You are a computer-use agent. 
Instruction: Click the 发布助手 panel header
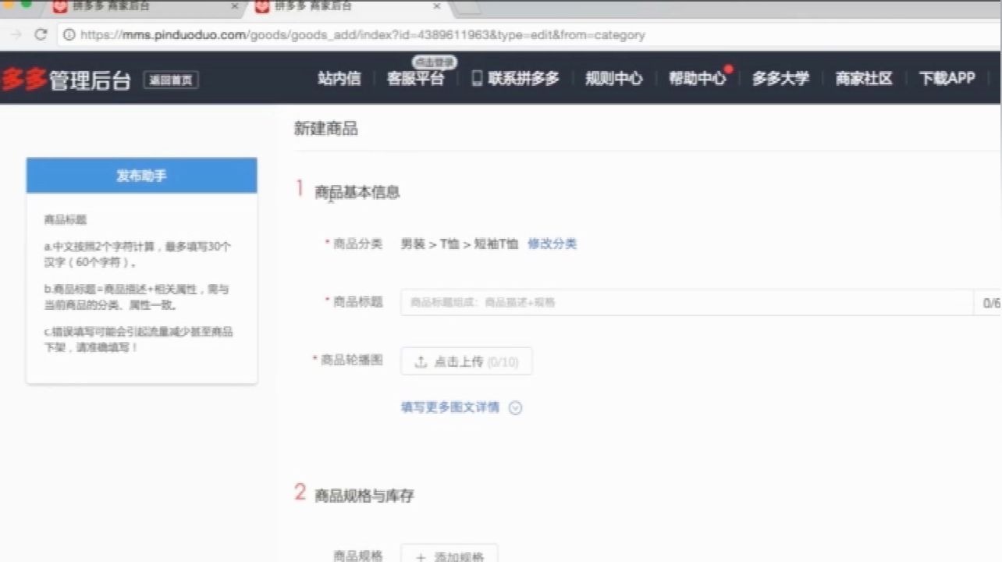[141, 176]
